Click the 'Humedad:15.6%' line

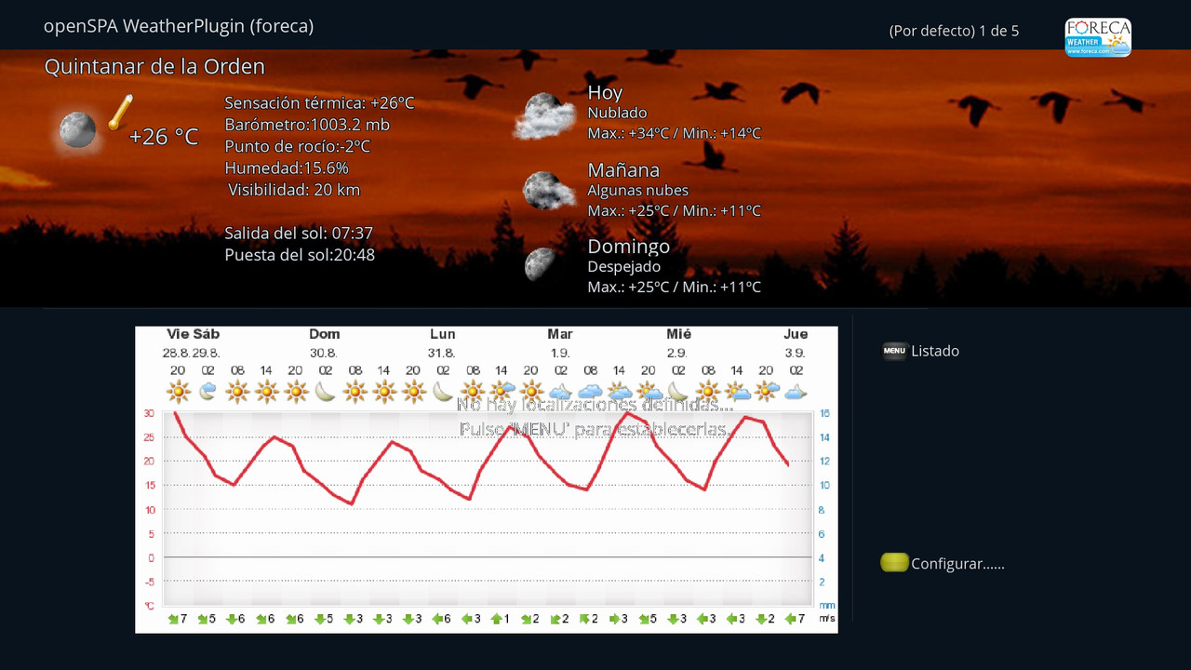click(x=287, y=168)
